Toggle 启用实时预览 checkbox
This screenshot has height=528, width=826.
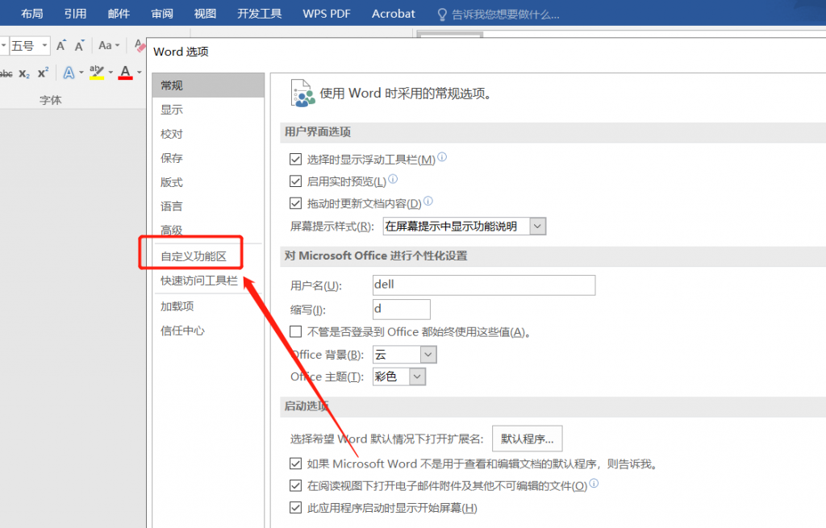(x=295, y=181)
